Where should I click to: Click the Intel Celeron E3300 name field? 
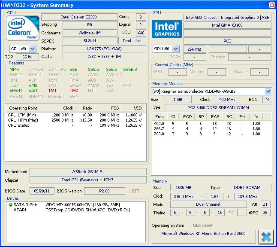coord(79,17)
